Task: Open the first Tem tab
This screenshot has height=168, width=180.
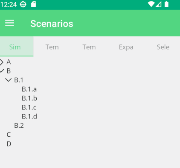Action: click(52, 47)
